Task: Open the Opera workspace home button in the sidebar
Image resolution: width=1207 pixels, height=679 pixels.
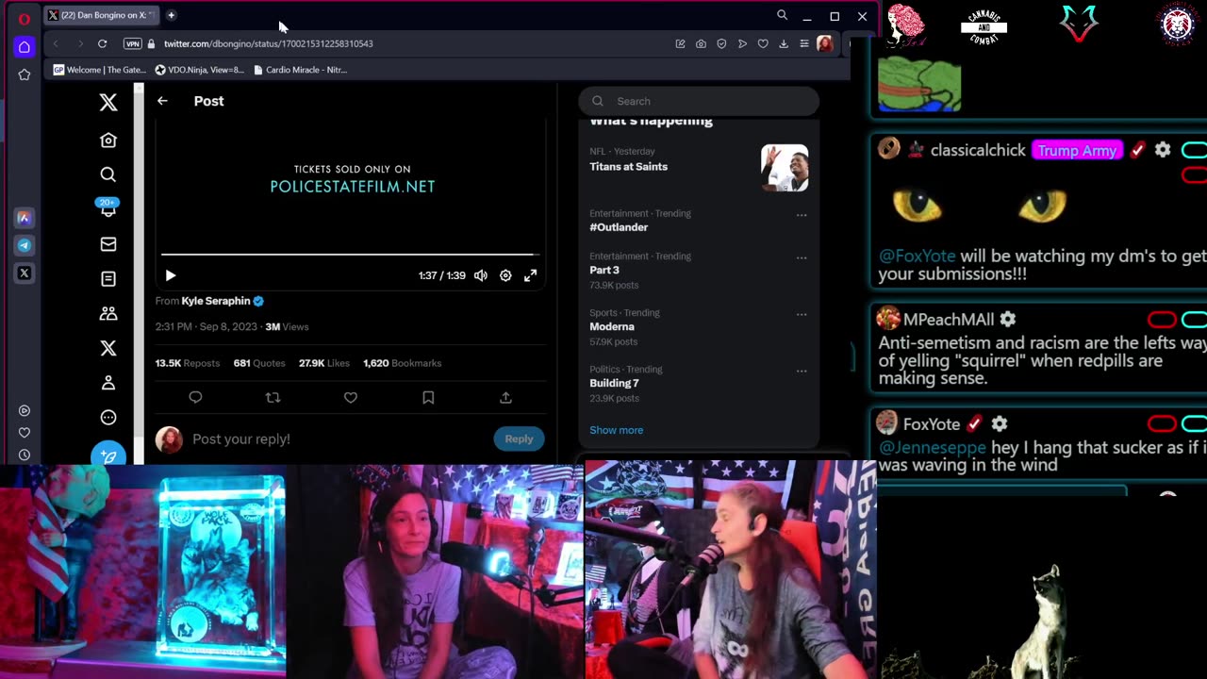Action: (25, 47)
